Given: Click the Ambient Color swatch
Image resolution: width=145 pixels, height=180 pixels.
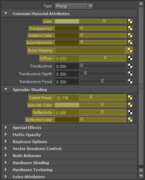Looking at the screenshot, I should 67,36.
